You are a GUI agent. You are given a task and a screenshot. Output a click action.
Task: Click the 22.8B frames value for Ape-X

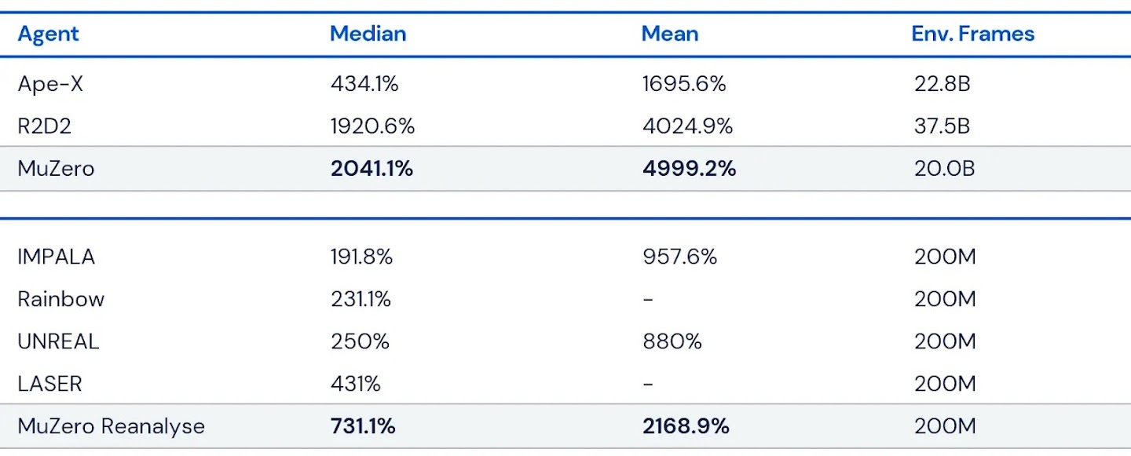(942, 84)
